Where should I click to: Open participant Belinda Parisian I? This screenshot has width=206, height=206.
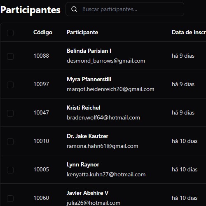click(89, 51)
